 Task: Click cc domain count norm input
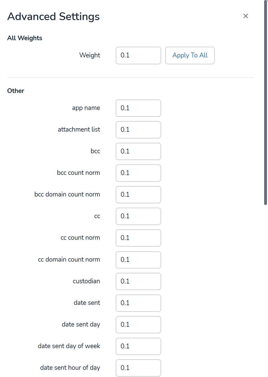coord(138,260)
